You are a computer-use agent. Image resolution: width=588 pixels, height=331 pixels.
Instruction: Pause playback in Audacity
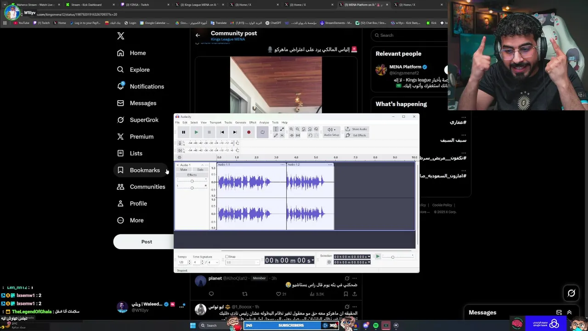[183, 132]
